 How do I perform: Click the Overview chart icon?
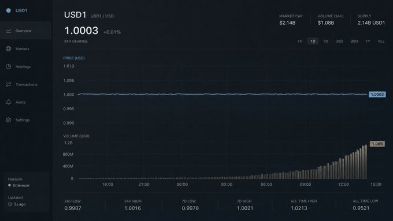pos(9,31)
